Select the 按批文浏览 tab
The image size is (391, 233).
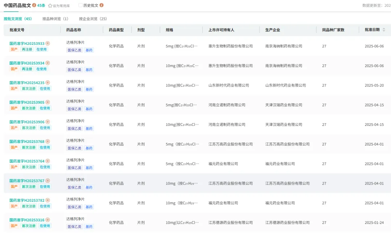point(18,19)
